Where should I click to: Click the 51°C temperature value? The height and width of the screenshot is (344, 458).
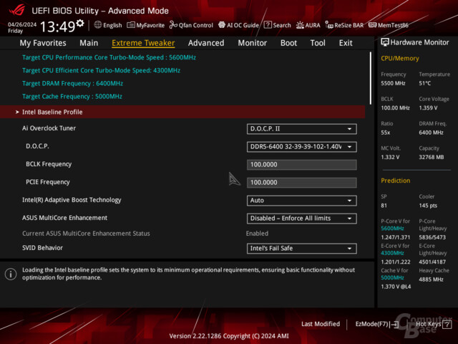424,83
